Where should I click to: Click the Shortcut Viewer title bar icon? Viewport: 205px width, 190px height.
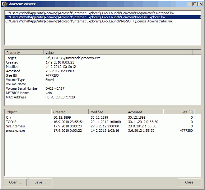pos(4,4)
